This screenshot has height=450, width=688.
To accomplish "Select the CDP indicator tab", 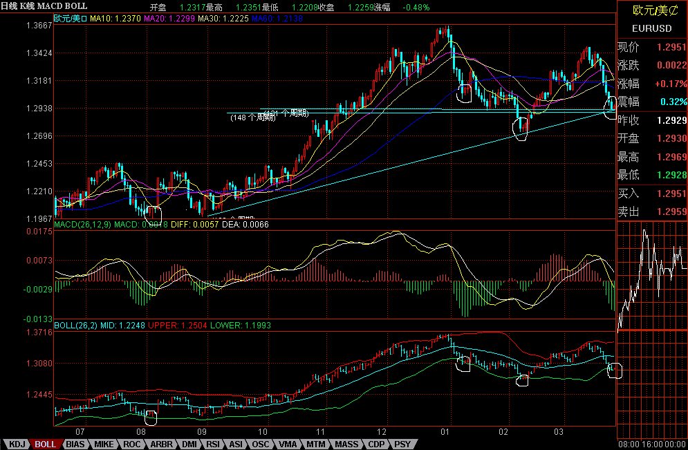I will pos(376,444).
